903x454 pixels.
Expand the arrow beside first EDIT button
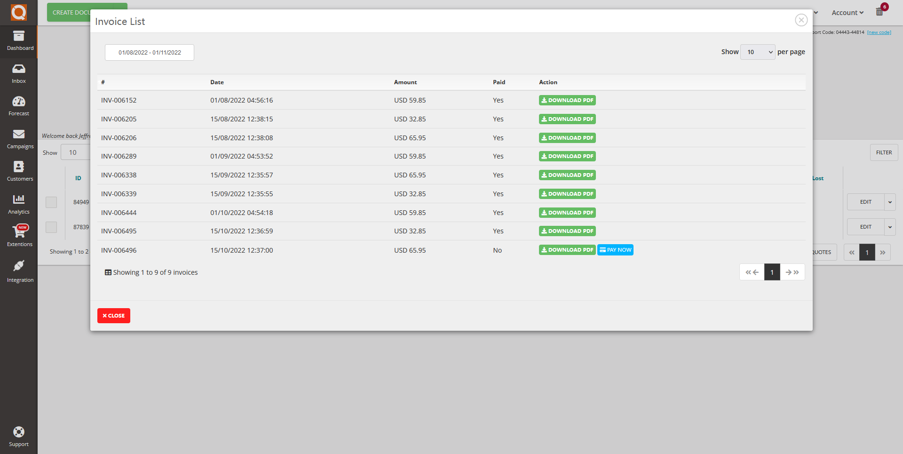click(x=890, y=202)
